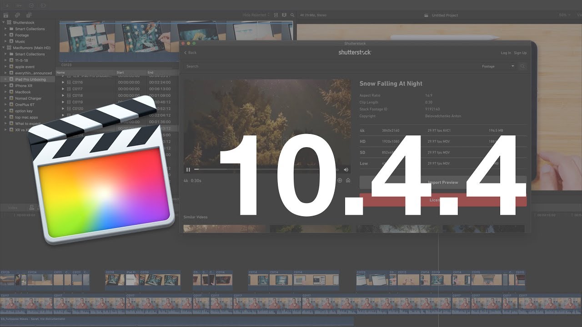The width and height of the screenshot is (582, 327).
Task: Click the red License button
Action: (x=443, y=200)
